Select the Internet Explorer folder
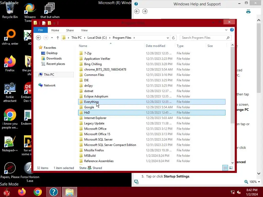The image size is (263, 197). tap(152, 118)
